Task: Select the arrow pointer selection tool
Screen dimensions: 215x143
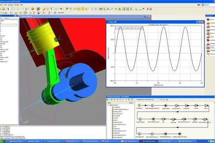Action: click(8, 9)
